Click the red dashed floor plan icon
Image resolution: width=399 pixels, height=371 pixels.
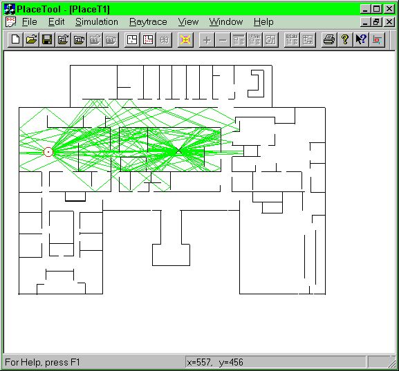(x=148, y=39)
